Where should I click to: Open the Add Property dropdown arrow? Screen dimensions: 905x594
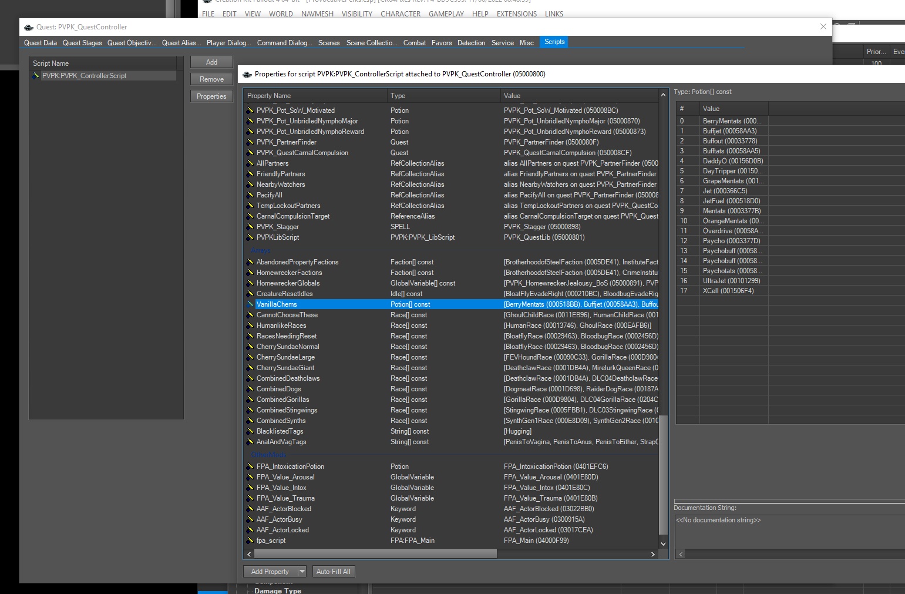tap(302, 571)
